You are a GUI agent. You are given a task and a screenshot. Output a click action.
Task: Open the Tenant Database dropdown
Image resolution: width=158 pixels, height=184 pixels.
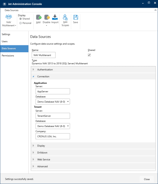pyautogui.click(x=53, y=126)
